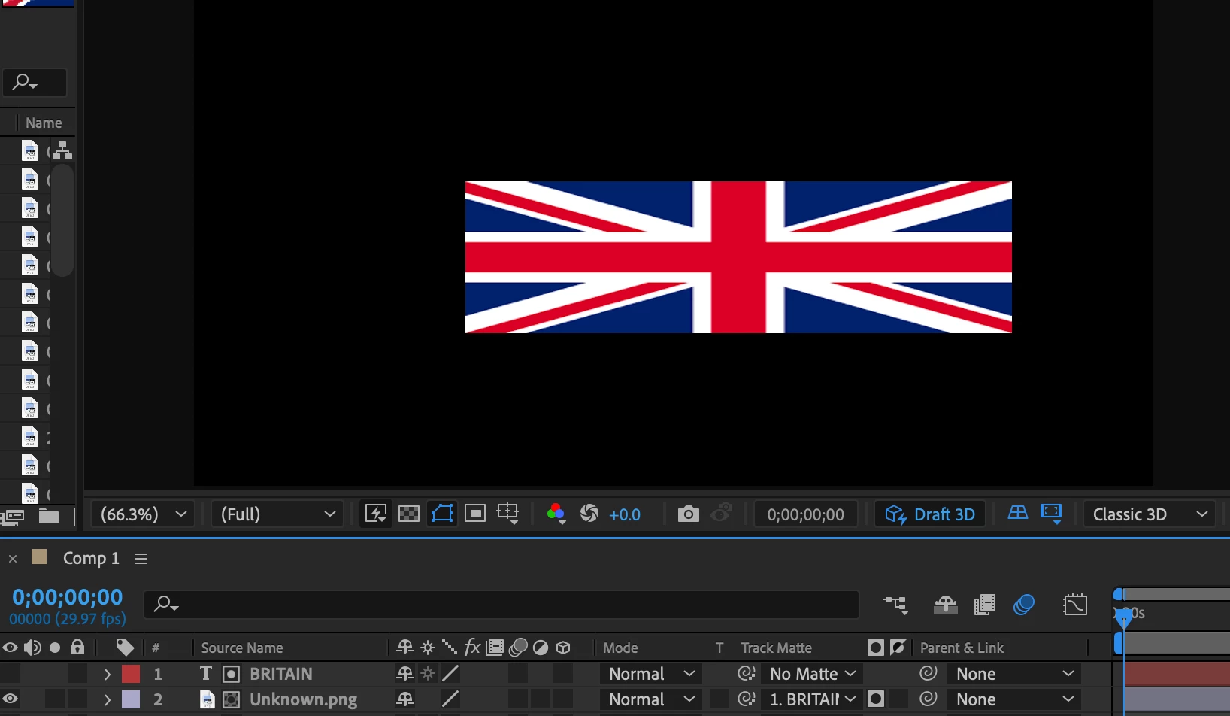The width and height of the screenshot is (1230, 716).
Task: Toggle visibility eye of Unknown.png layer
Action: click(10, 699)
